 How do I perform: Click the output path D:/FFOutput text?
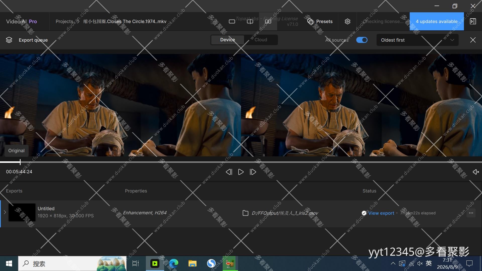point(285,213)
